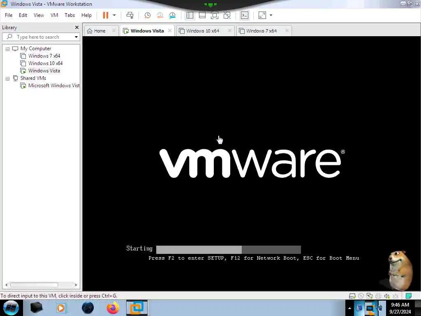421x316 pixels.
Task: Revert the VM to its snapshot
Action: click(160, 15)
